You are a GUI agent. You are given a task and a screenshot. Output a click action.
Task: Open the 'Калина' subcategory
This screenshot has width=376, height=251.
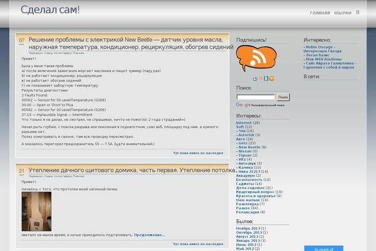point(244,168)
